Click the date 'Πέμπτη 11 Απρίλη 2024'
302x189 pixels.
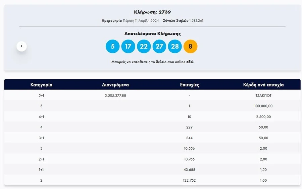(x=141, y=21)
